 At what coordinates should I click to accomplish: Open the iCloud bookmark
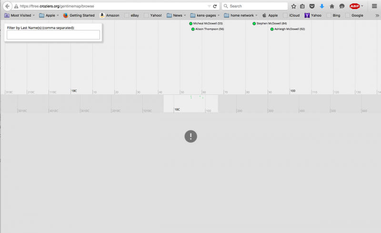(291, 15)
